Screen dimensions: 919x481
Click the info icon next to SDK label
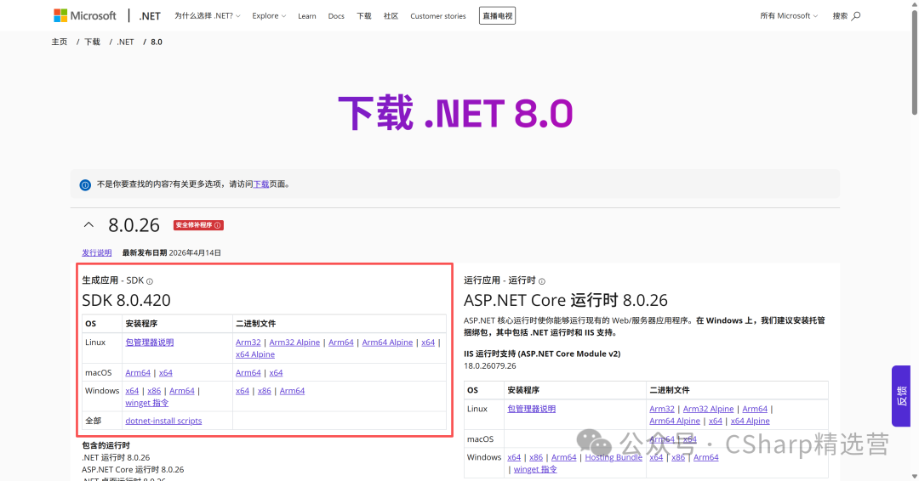[150, 281]
